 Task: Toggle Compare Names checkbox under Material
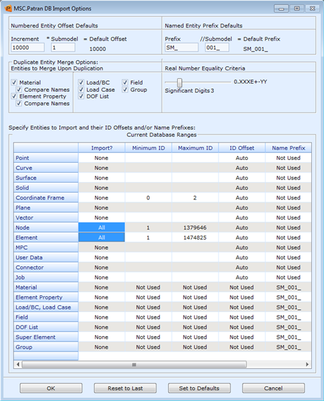(19, 90)
